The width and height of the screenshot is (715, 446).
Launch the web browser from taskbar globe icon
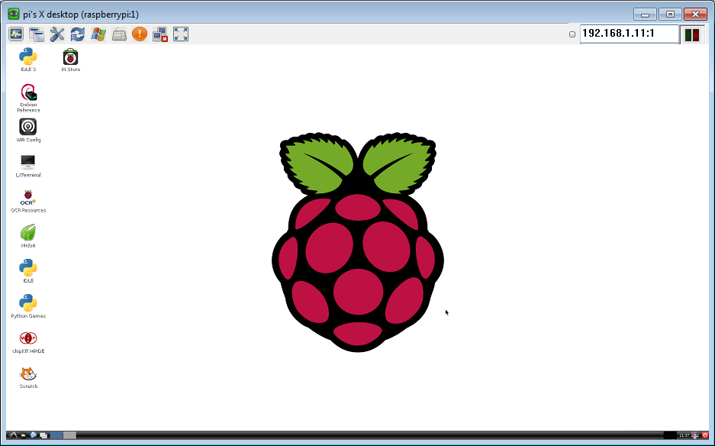tap(34, 435)
